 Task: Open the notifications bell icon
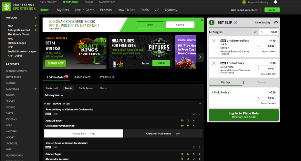[x=275, y=2]
